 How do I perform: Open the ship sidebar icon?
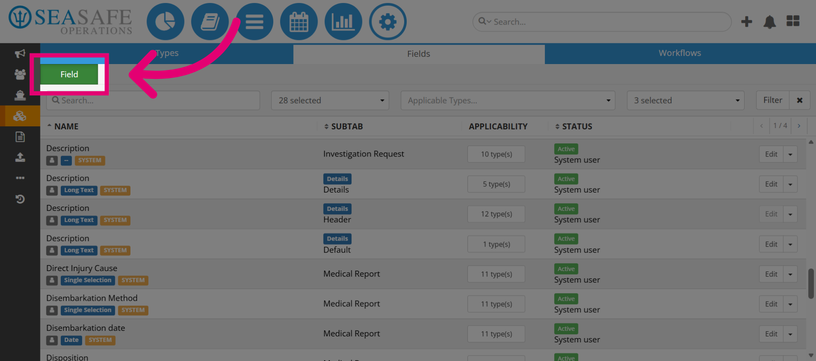point(20,95)
